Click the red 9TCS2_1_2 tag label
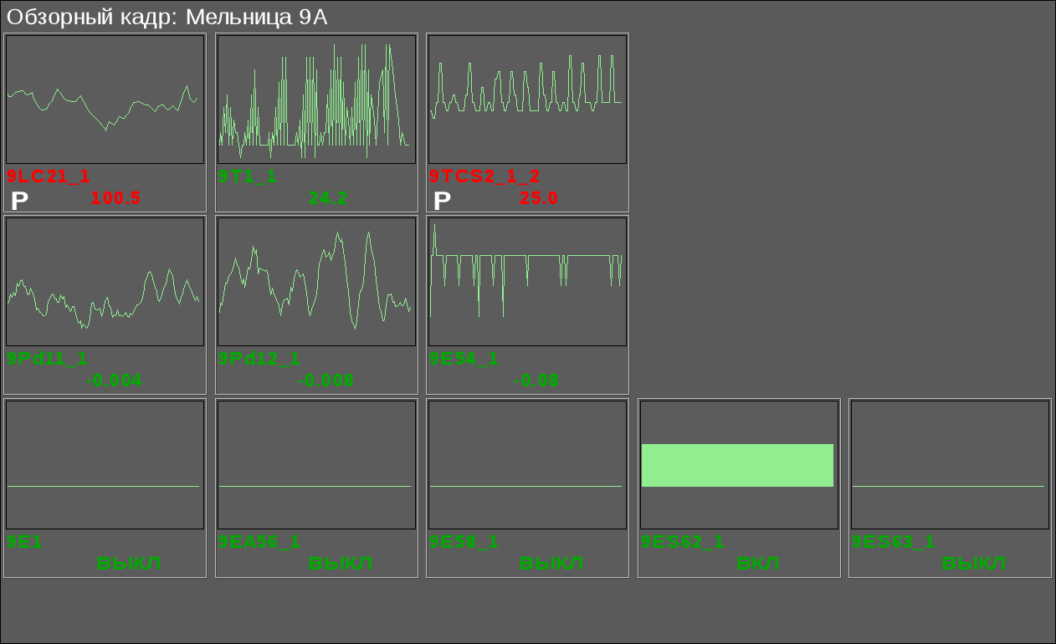This screenshot has height=644, width=1056. point(484,176)
